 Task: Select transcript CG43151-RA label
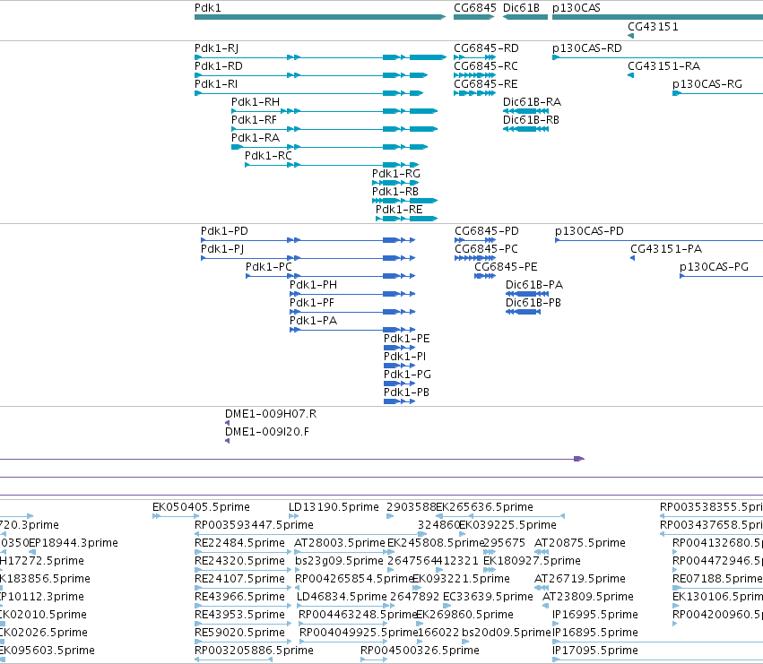pyautogui.click(x=664, y=66)
